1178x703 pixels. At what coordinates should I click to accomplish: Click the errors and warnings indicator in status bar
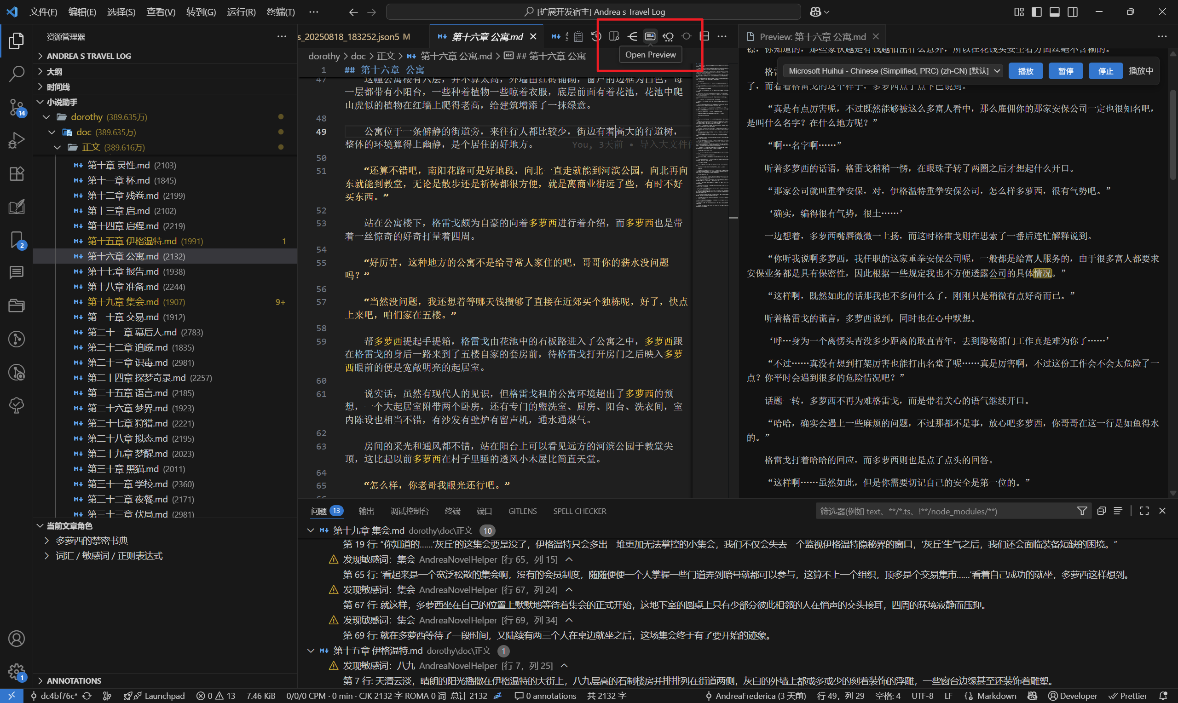click(215, 696)
